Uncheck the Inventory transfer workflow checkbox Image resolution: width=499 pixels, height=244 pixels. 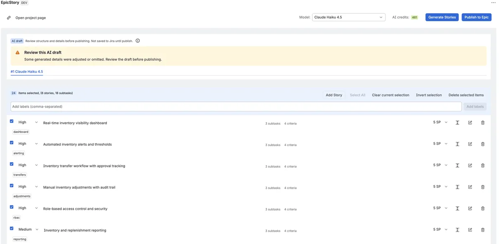point(12,164)
